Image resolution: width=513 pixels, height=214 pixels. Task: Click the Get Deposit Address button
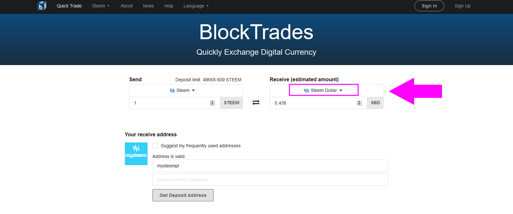[x=183, y=195]
